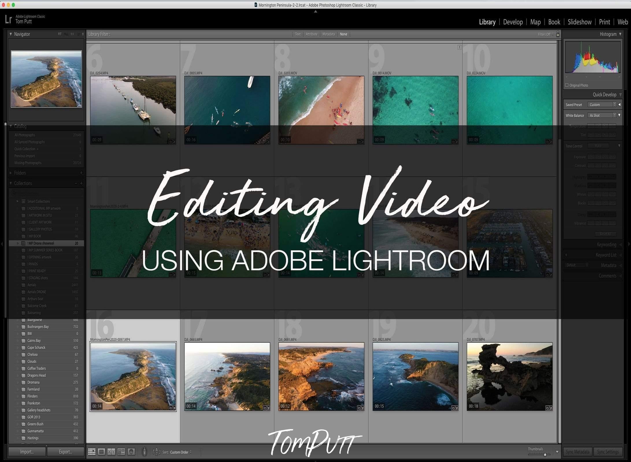Select the Painter spray can tool
The height and width of the screenshot is (462, 631).
click(145, 452)
